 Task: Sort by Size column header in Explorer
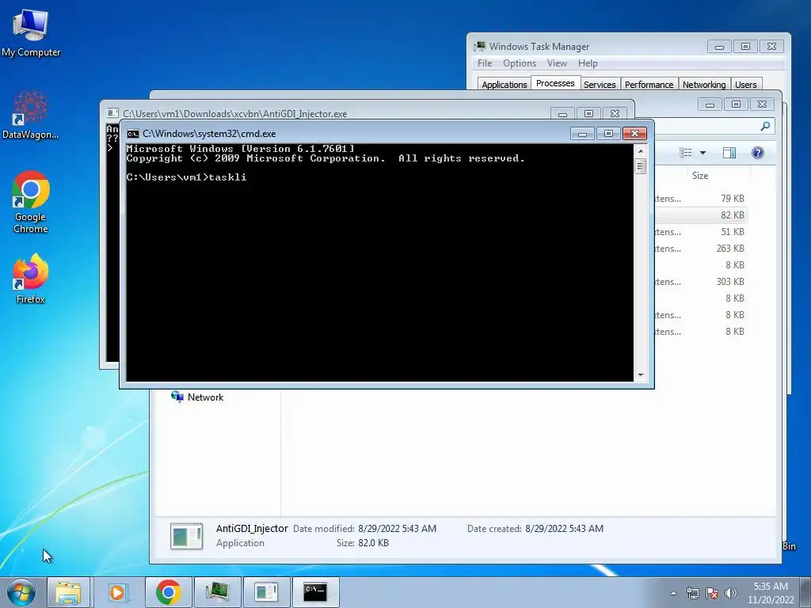tap(700, 176)
